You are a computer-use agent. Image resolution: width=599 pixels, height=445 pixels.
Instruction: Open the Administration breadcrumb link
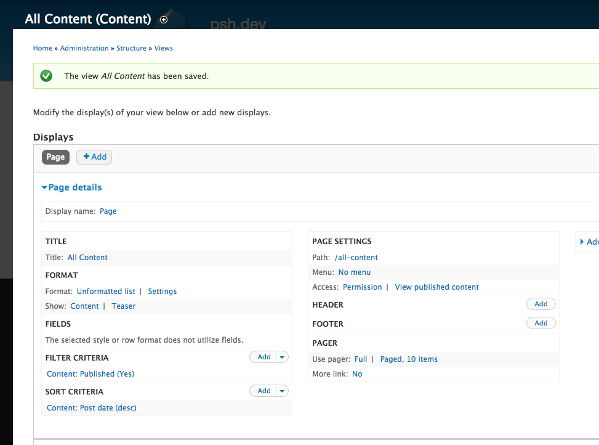[x=84, y=48]
